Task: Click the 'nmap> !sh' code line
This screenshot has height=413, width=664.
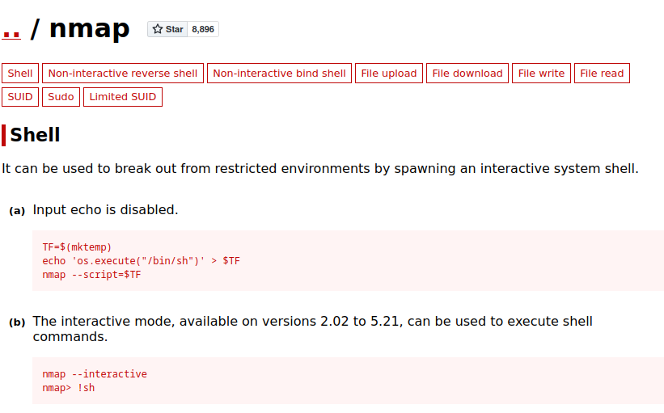Action: click(x=68, y=388)
